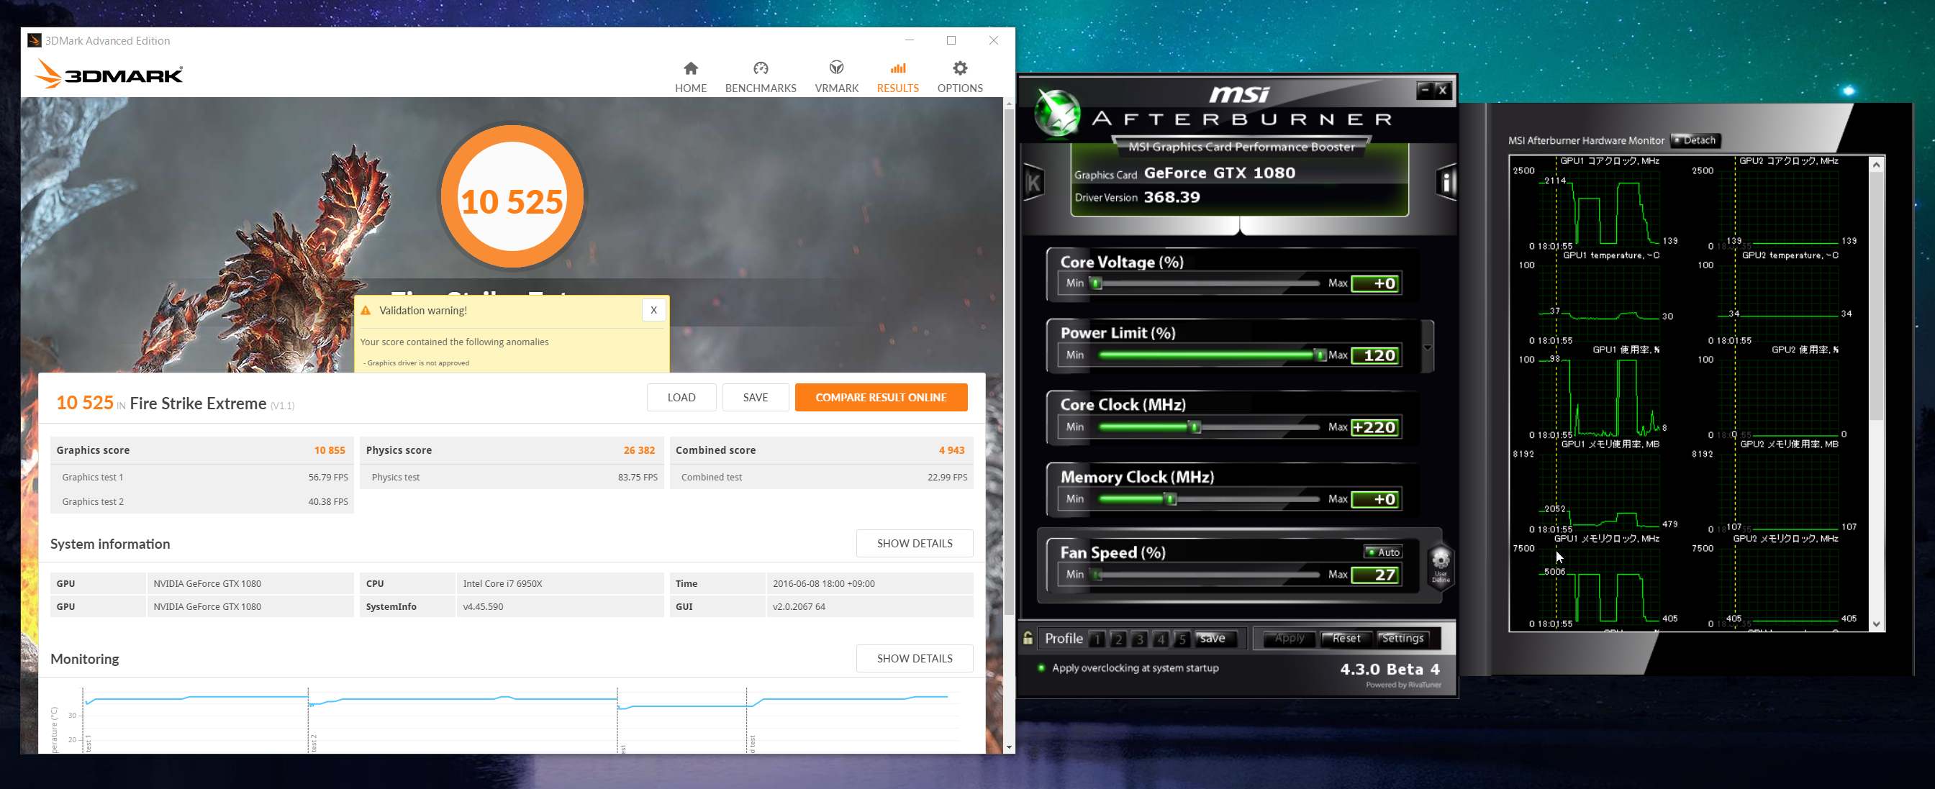
Task: Click hardware monitor scrollbar down arrow
Action: [x=1876, y=624]
